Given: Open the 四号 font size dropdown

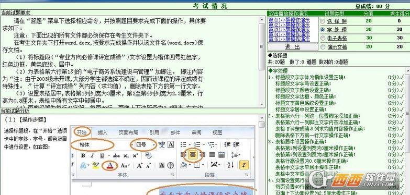Looking at the screenshot, I should coord(154,145).
